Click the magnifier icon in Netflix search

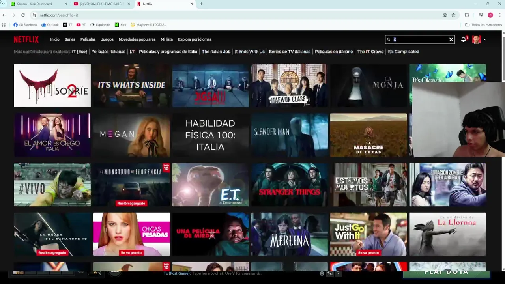point(389,39)
